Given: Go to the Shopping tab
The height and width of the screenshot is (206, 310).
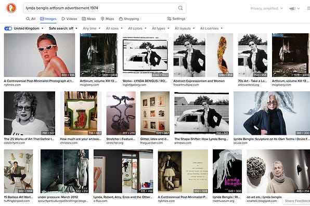Looking at the screenshot, I should coord(129,19).
